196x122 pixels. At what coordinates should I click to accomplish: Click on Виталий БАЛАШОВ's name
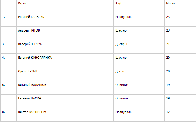(32, 85)
